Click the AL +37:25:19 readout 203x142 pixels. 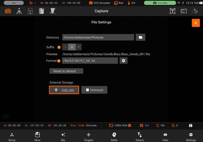[x=34, y=125]
